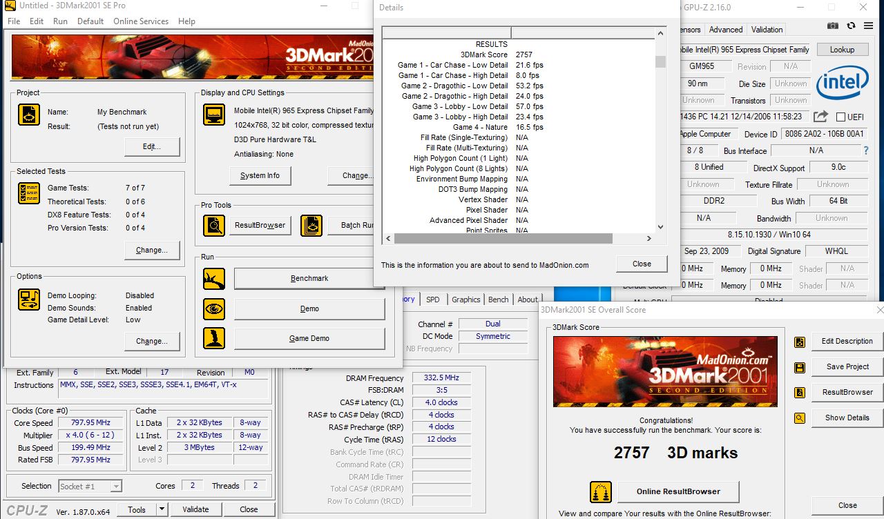Click the DRAM Frequency 332.5 MHz field
884x519 pixels.
(441, 378)
